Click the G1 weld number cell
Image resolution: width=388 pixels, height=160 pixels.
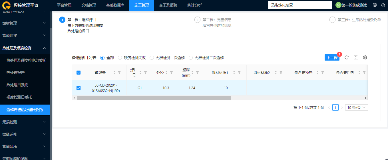click(x=140, y=88)
